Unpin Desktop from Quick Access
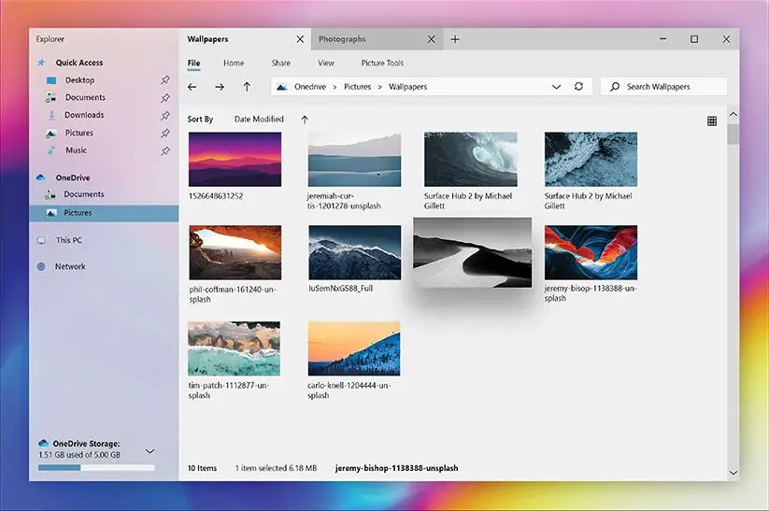 (x=165, y=80)
